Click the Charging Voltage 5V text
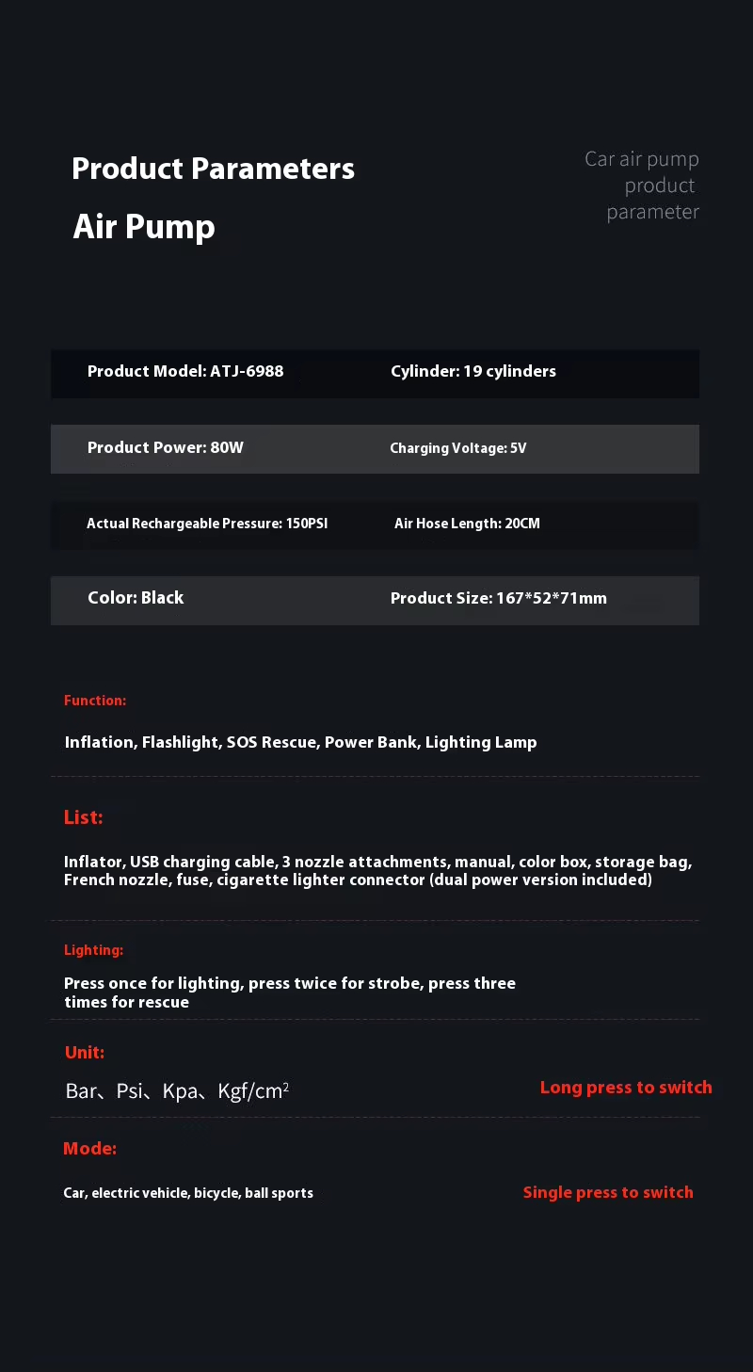The height and width of the screenshot is (1372, 753). point(458,448)
